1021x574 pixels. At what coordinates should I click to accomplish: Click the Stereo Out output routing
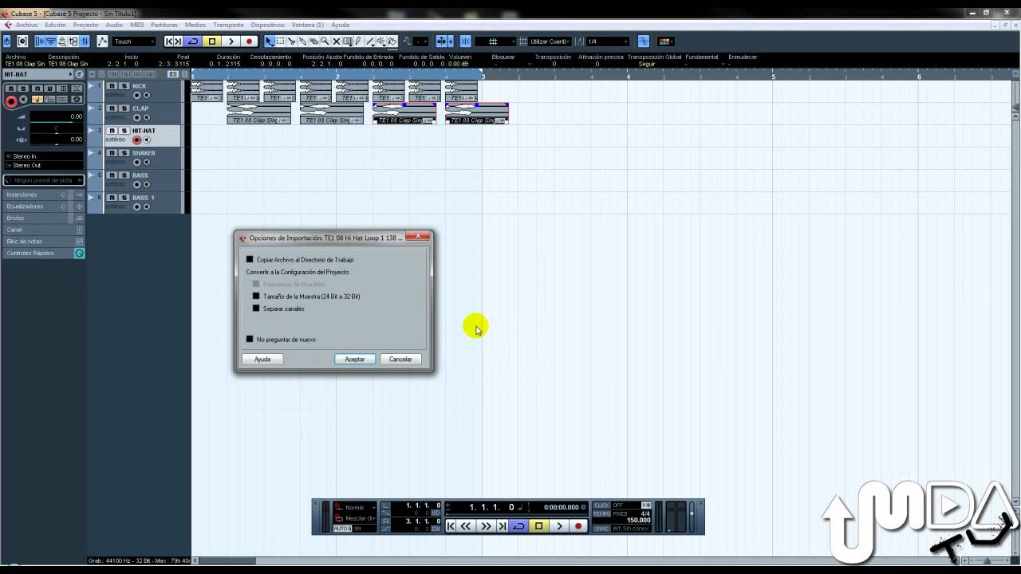[x=44, y=165]
